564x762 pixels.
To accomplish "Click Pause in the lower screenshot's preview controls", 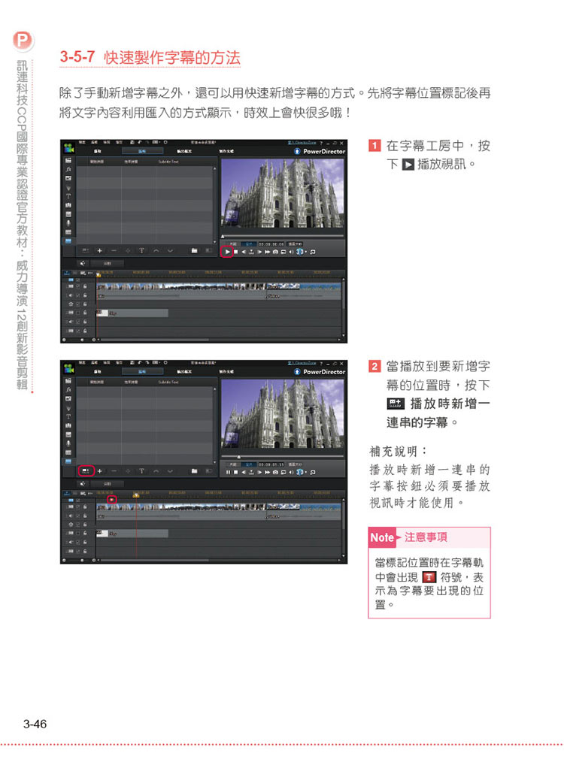I will [x=226, y=472].
